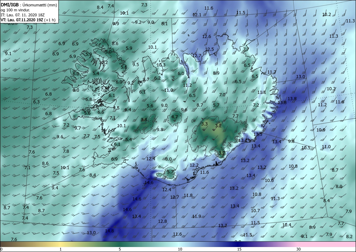Screen dimensions: 356x252
Task: Select the 13.1 value on the map
Action: pyautogui.click(x=242, y=140)
